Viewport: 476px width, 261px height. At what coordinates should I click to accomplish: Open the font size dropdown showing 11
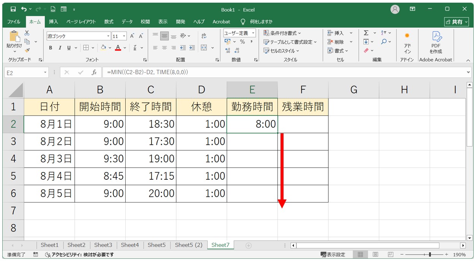coord(125,36)
